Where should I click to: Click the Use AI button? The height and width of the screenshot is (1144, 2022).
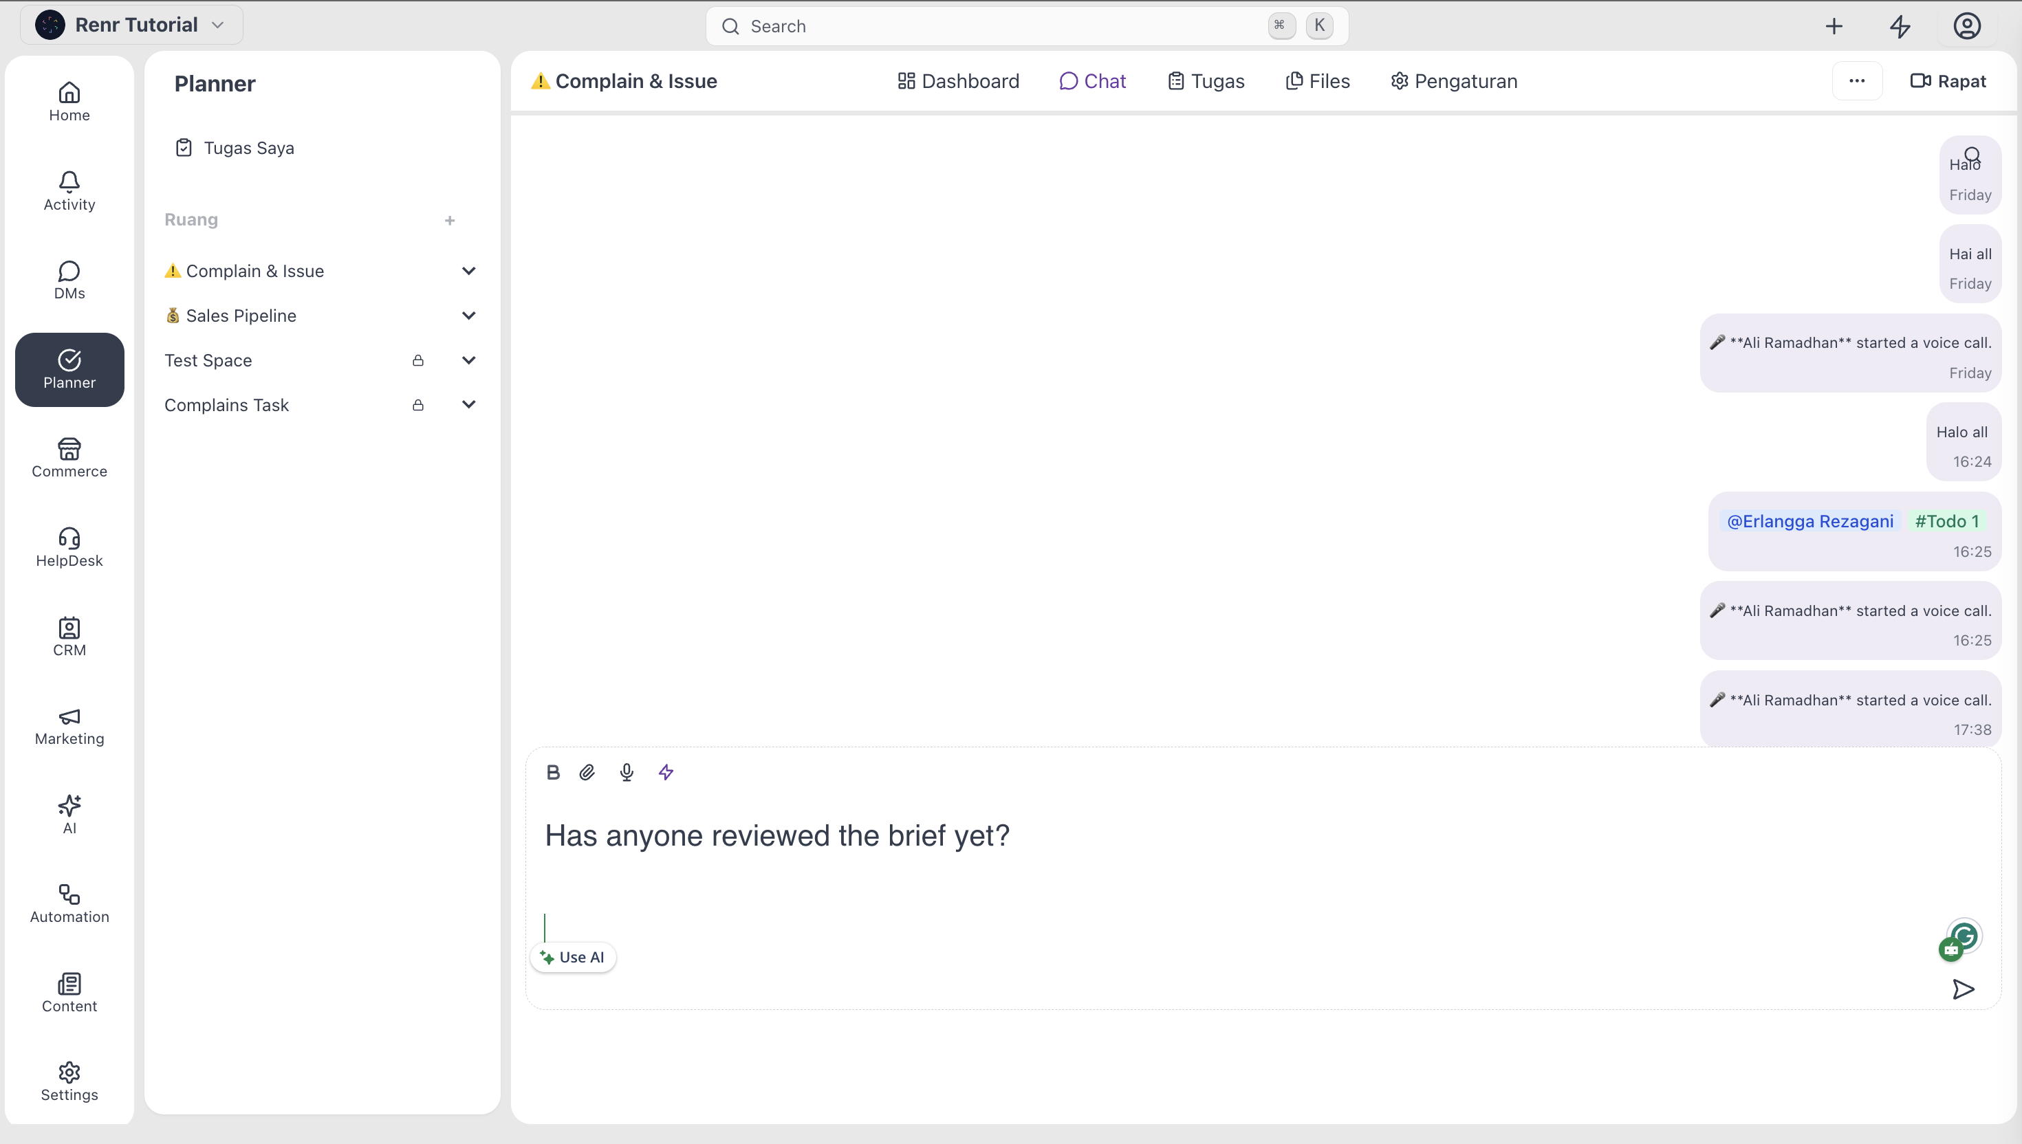click(572, 957)
